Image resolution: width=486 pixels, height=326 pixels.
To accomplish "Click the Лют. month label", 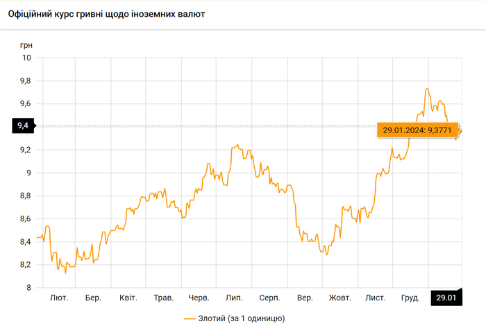I will click(59, 298).
